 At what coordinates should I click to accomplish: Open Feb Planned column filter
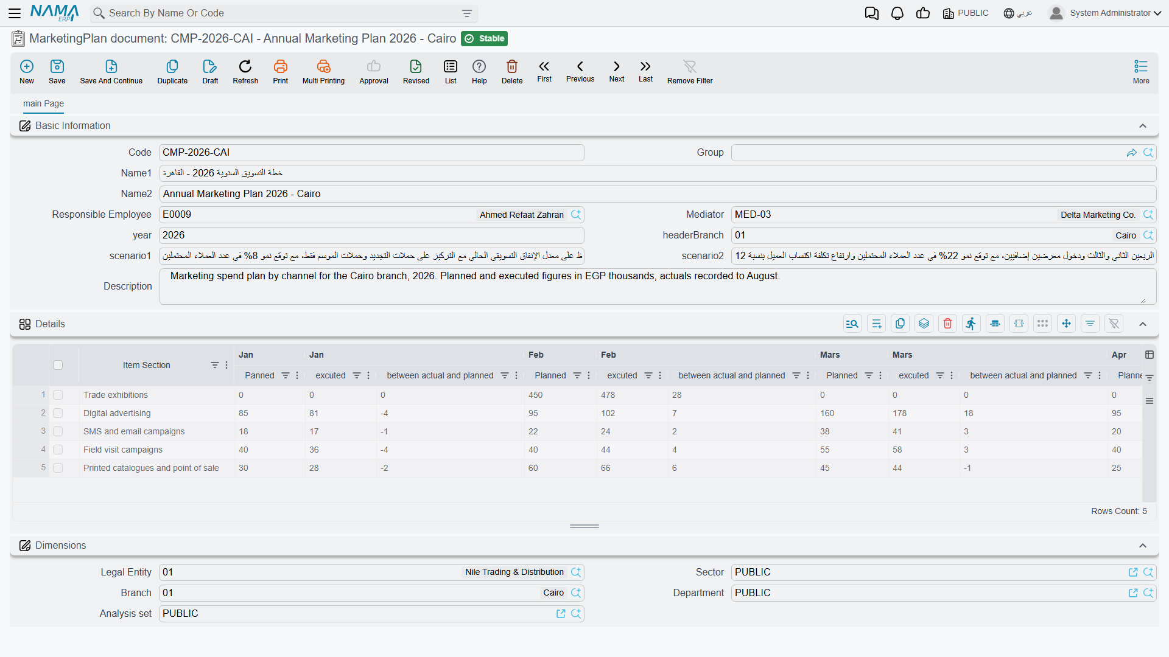point(577,375)
